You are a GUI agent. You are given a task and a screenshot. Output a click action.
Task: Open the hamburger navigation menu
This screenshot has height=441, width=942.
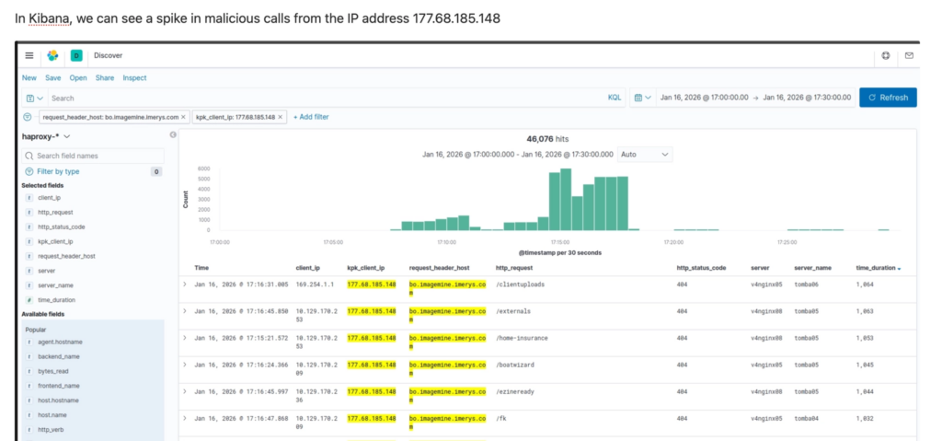point(29,55)
